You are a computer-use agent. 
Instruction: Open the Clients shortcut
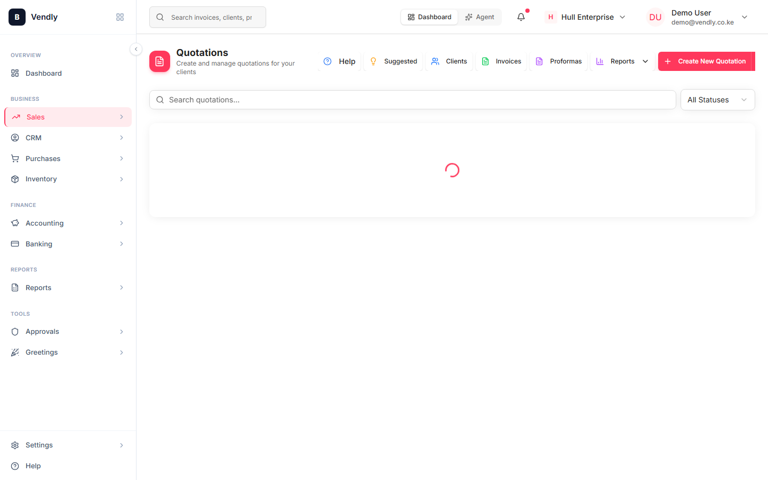pos(449,61)
